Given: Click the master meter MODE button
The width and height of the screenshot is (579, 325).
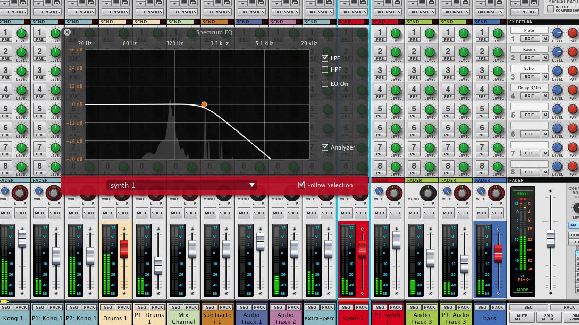Looking at the screenshot, I should [523, 289].
